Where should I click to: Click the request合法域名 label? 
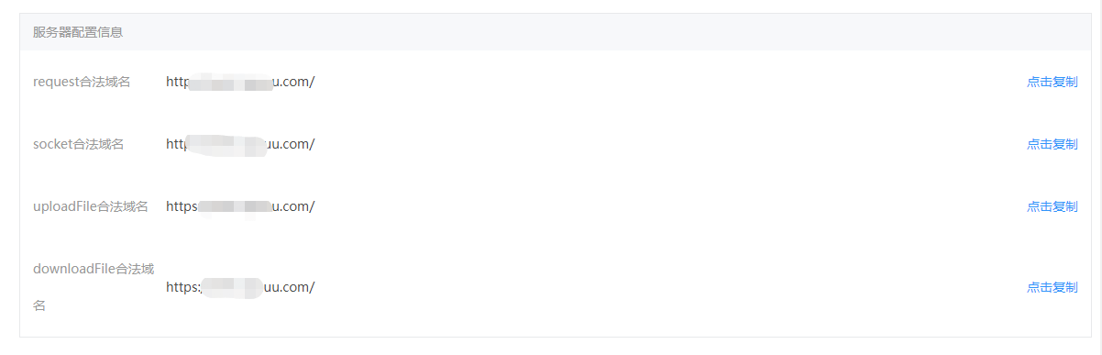point(82,82)
